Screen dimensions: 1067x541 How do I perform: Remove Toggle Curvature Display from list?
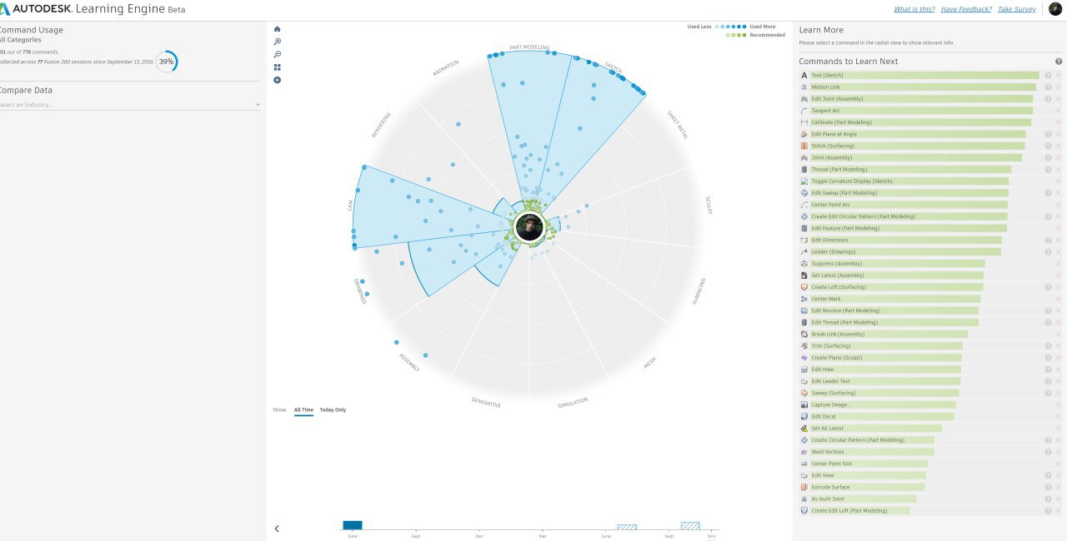click(1059, 181)
